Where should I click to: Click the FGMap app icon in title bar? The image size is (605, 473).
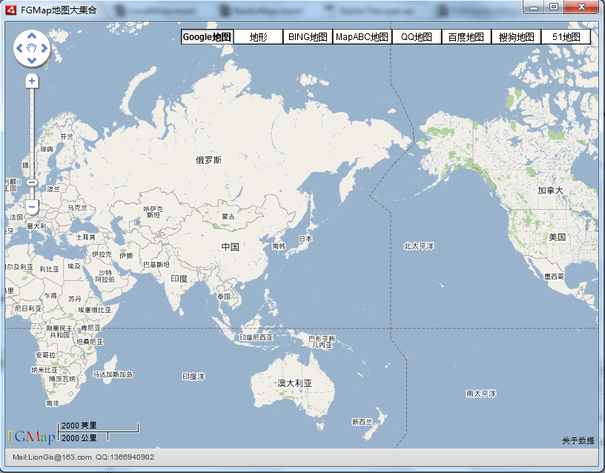pos(11,10)
